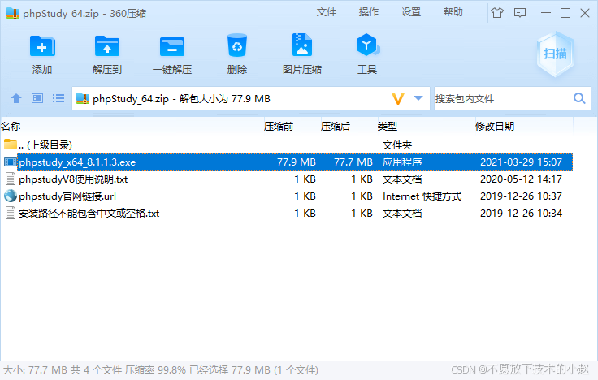Image resolution: width=598 pixels, height=380 pixels.
Task: Switch to the list view mode button
Action: 58,98
